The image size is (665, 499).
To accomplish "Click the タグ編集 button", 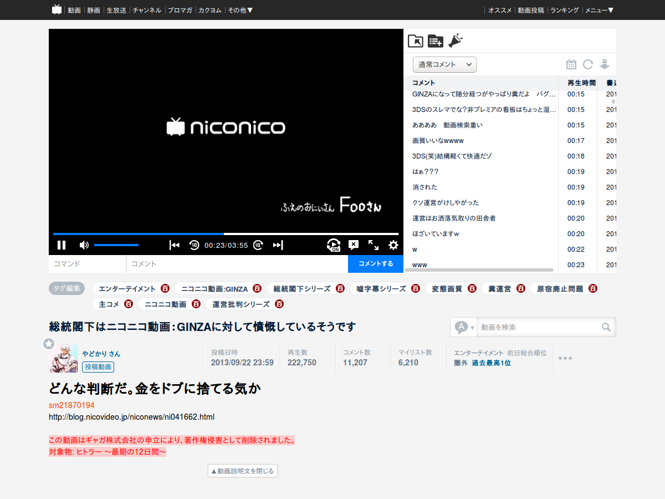I will coord(67,288).
